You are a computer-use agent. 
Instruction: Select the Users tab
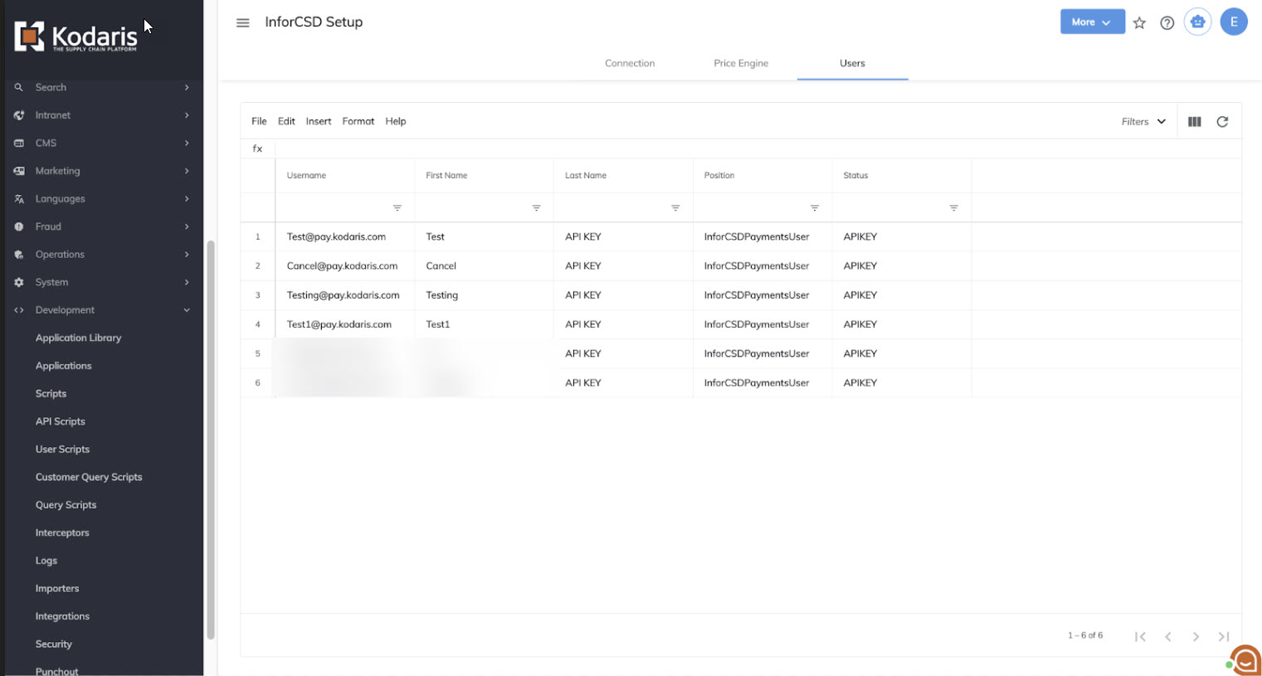[852, 63]
